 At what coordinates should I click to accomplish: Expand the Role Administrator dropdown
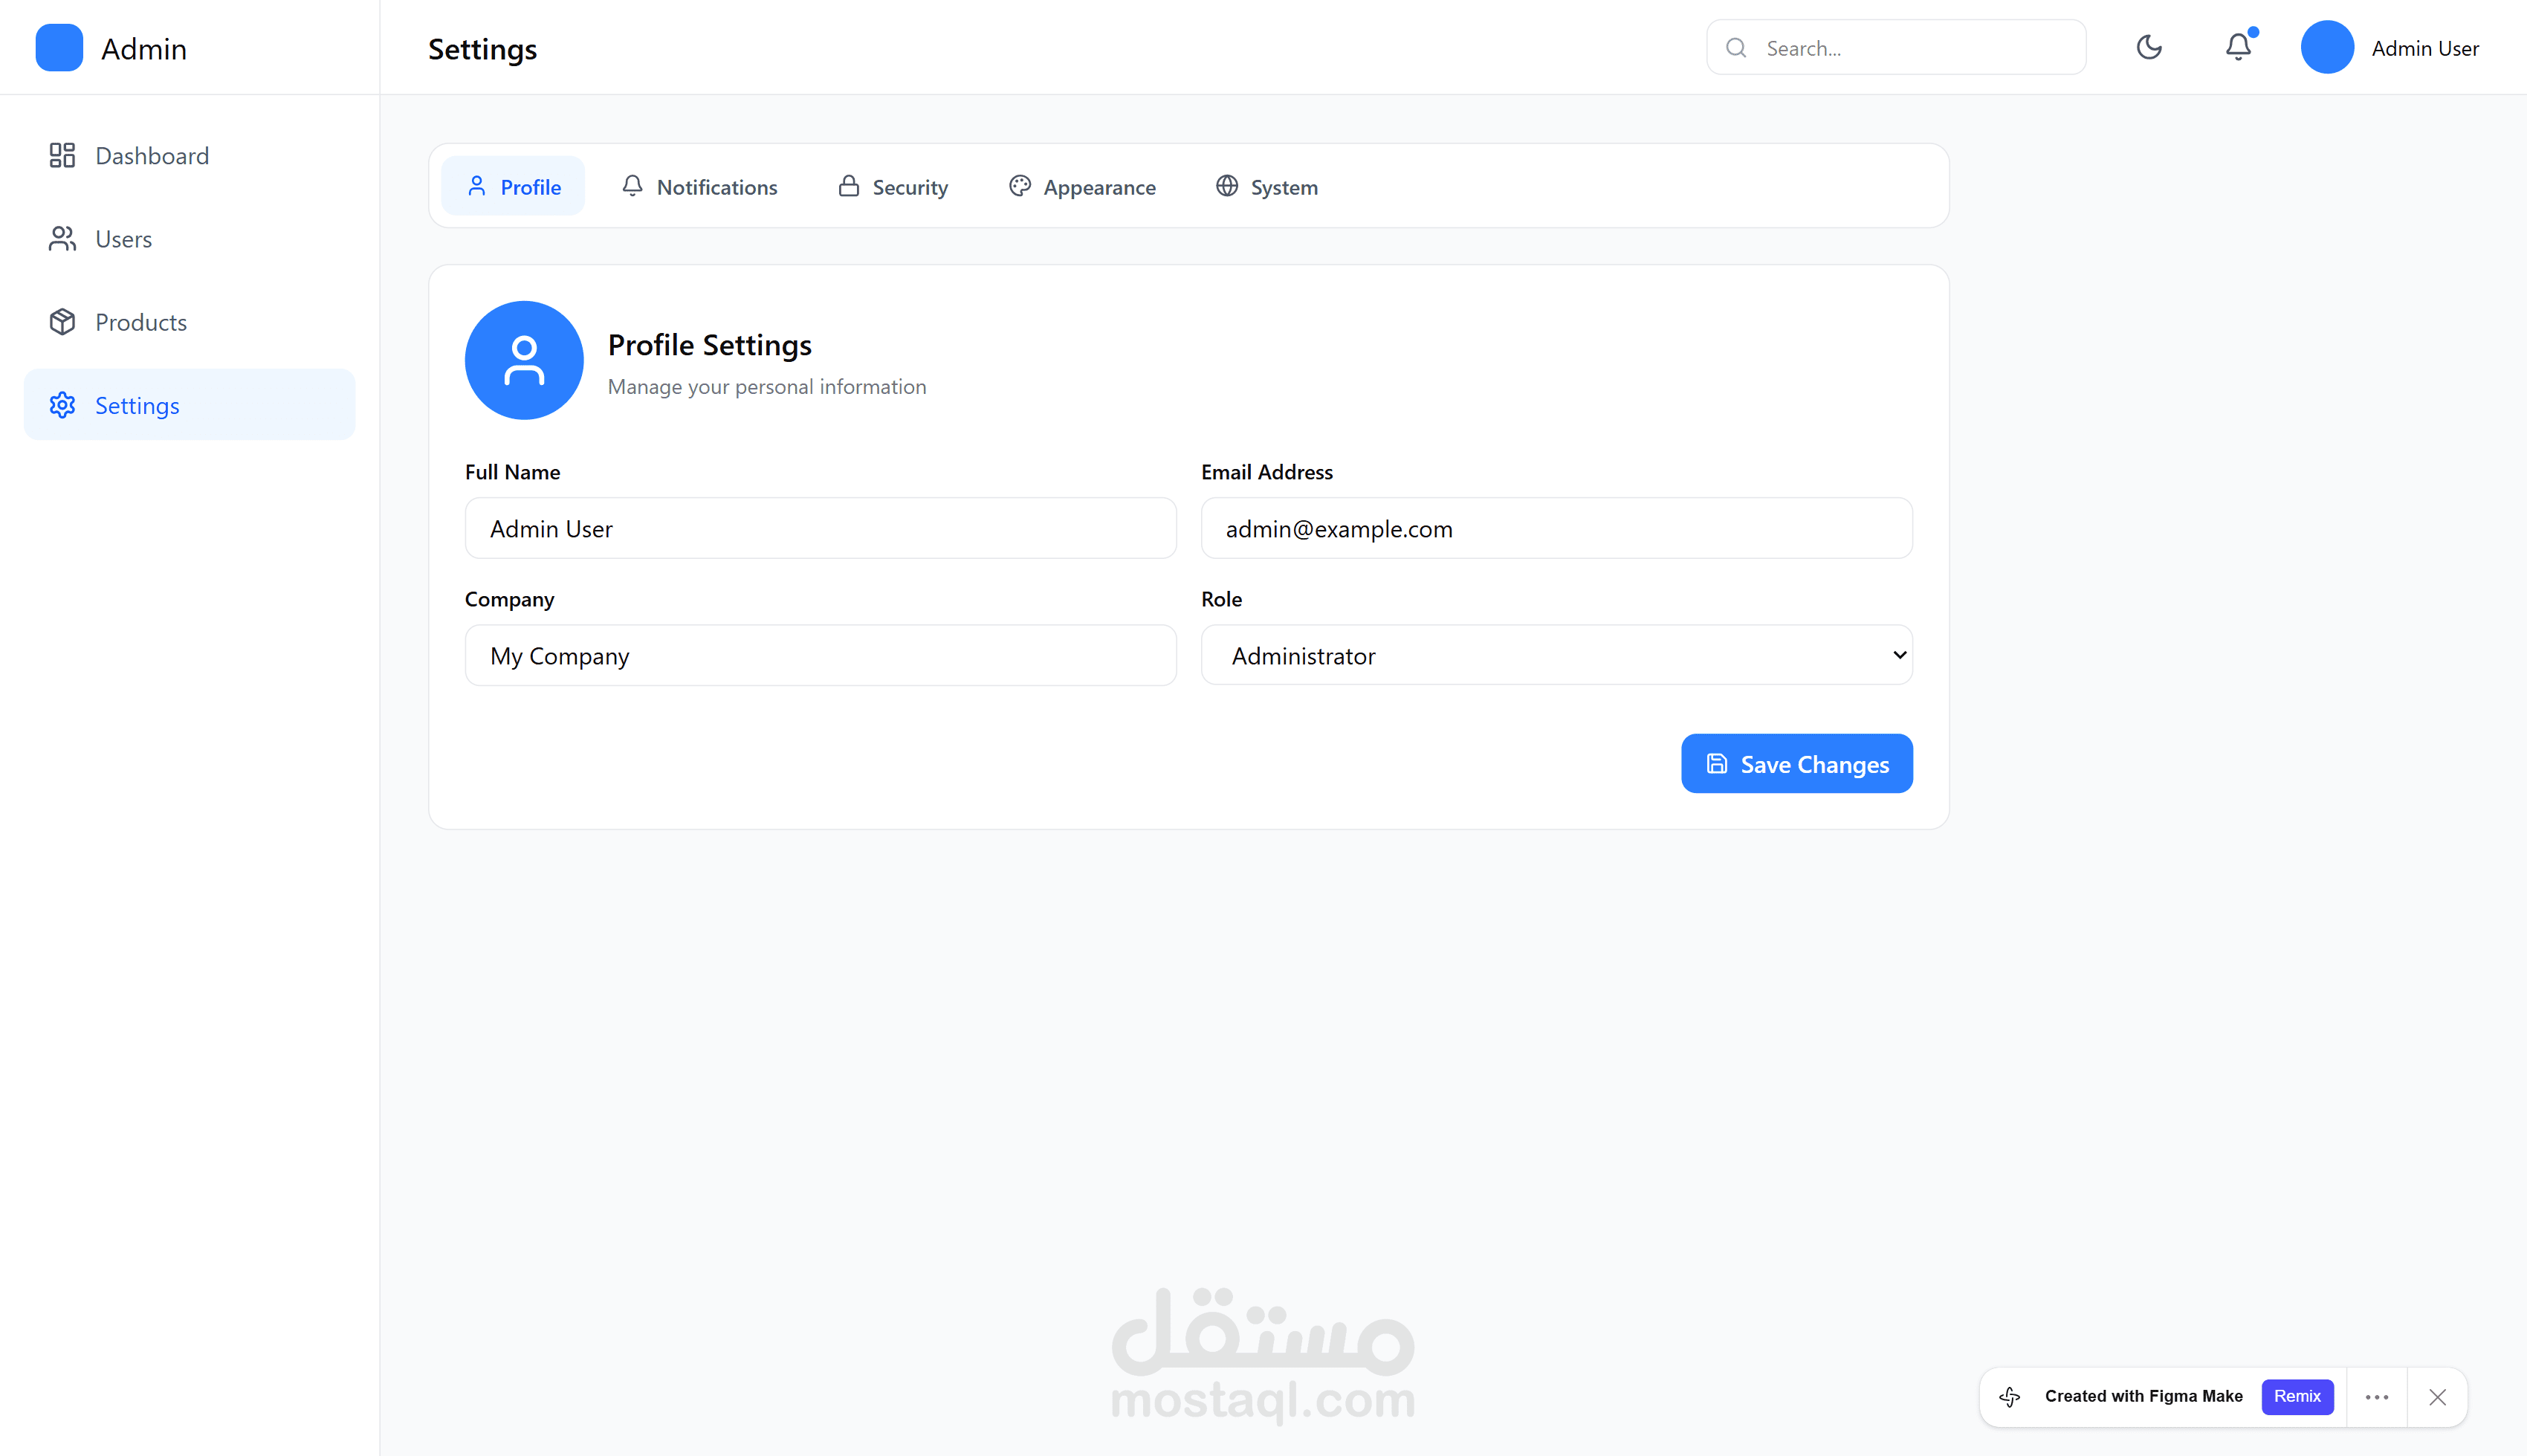(x=1556, y=656)
